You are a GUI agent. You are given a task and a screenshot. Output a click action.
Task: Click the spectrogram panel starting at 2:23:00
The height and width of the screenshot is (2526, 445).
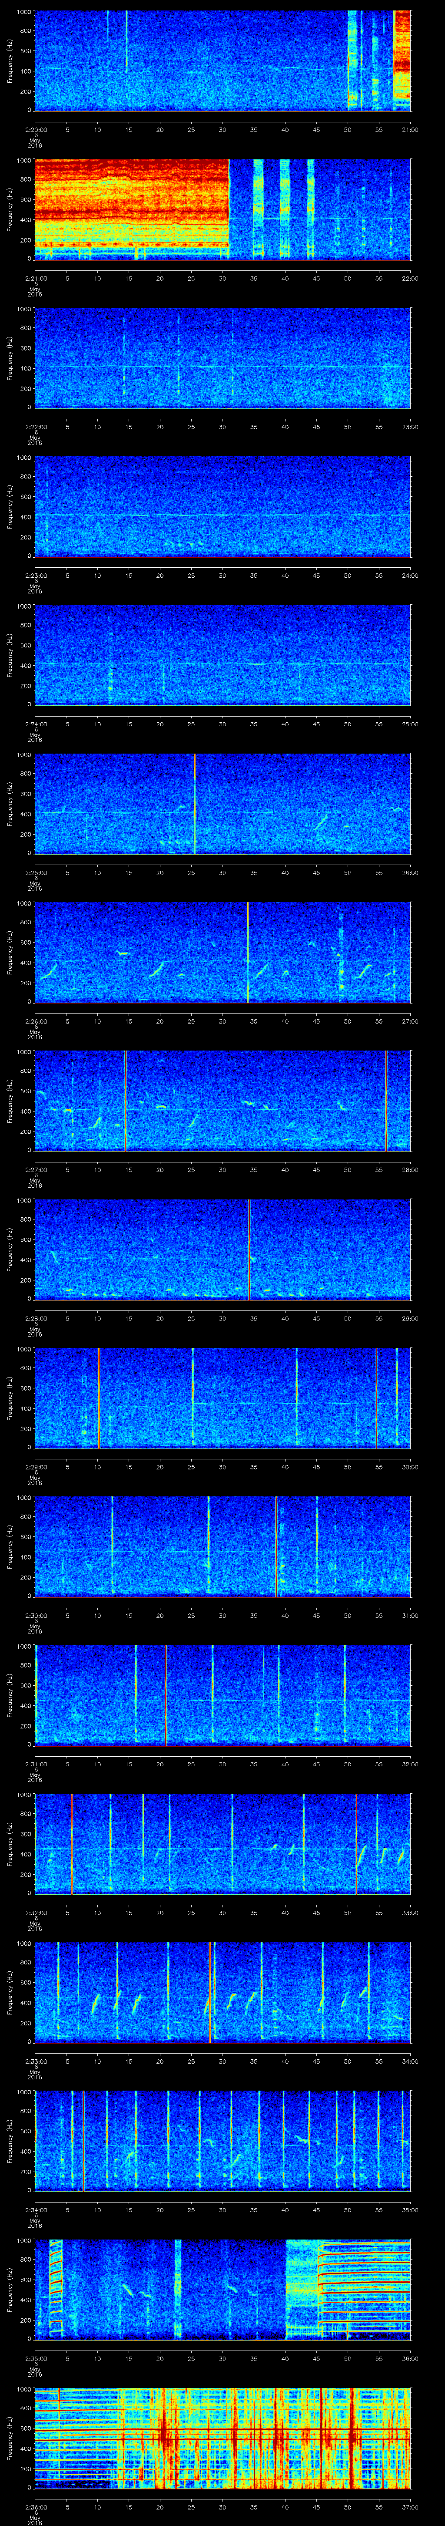coord(222,506)
